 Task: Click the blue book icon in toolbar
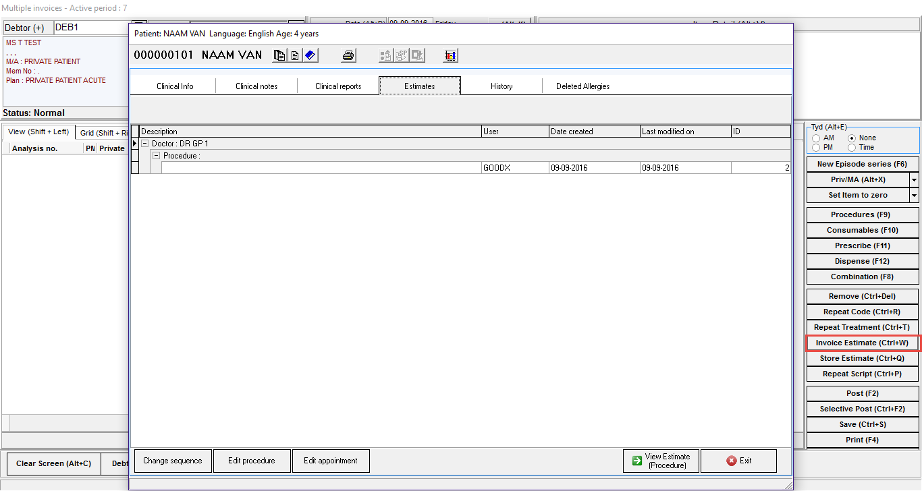coord(310,55)
